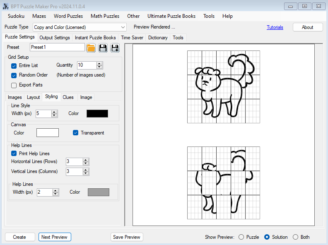Screen dimensions: 328x245
Task: Open the Other menu
Action: tap(133, 16)
